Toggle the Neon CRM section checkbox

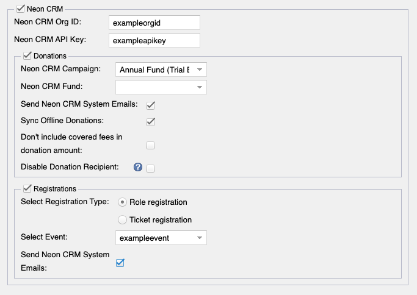[x=21, y=9]
